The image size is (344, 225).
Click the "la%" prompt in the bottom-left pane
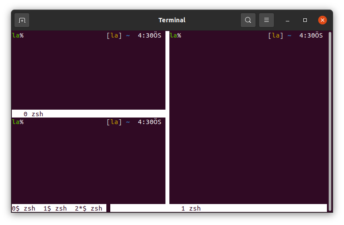coord(18,122)
